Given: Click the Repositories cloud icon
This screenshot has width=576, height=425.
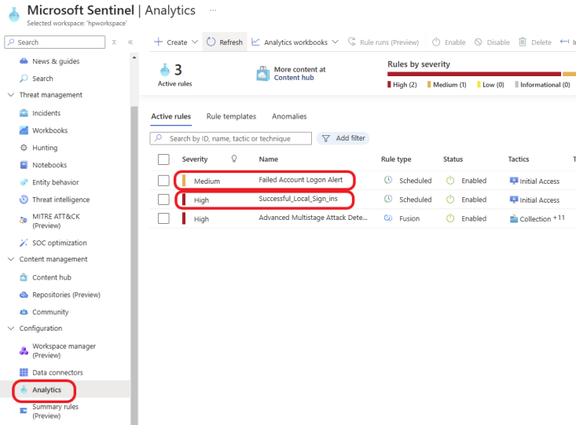Looking at the screenshot, I should point(24,295).
